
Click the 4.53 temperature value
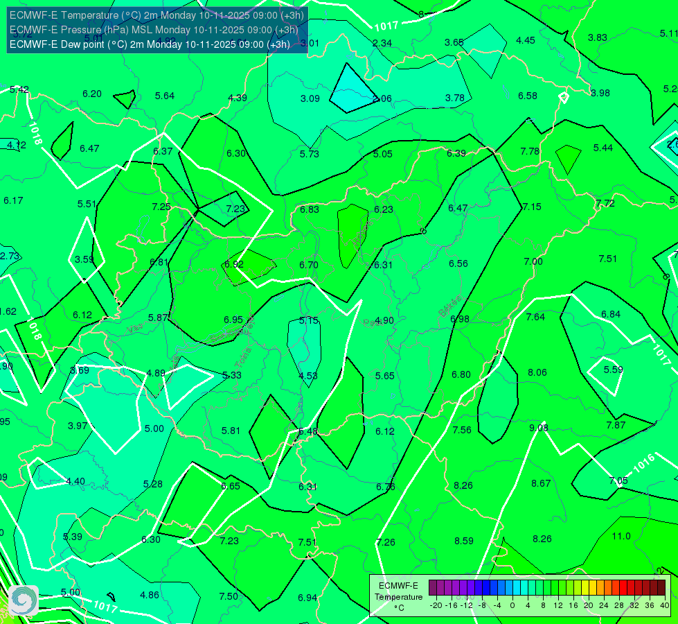click(308, 376)
